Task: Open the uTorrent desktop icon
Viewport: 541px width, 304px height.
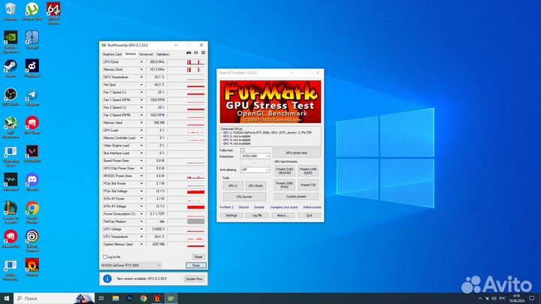Action: 32,11
